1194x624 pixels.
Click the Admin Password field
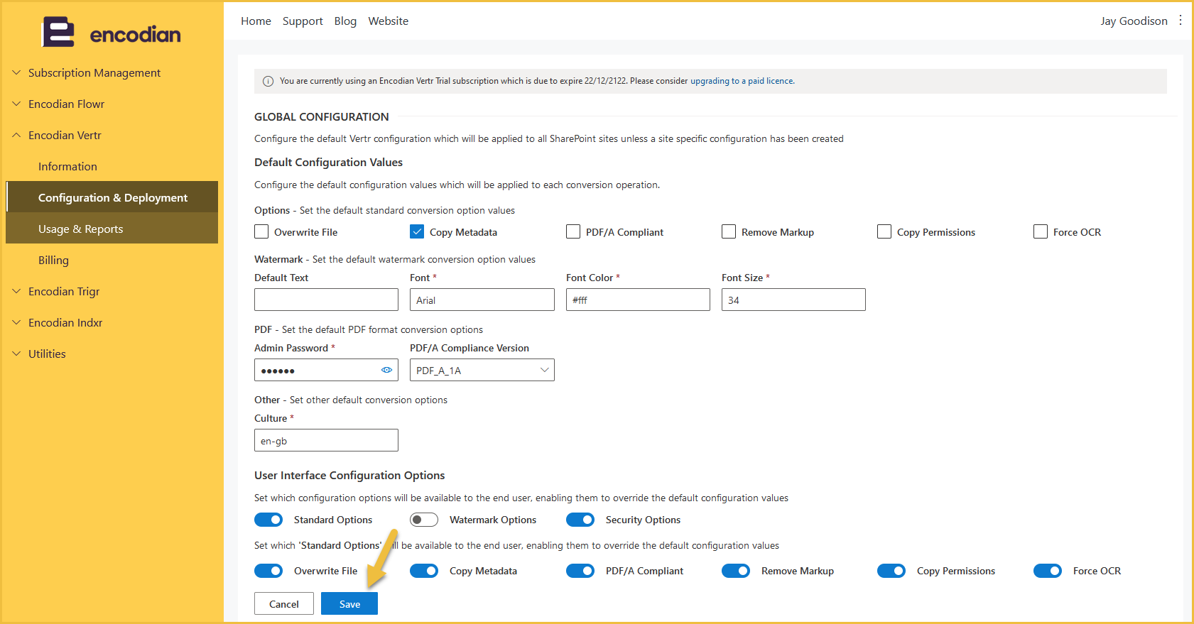[x=326, y=370]
